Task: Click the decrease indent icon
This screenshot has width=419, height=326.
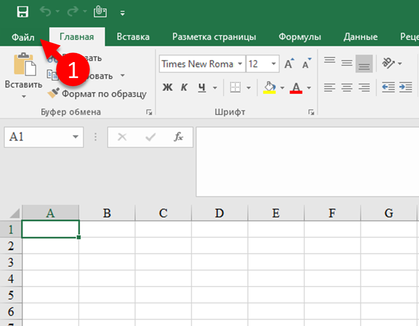Action: point(388,87)
